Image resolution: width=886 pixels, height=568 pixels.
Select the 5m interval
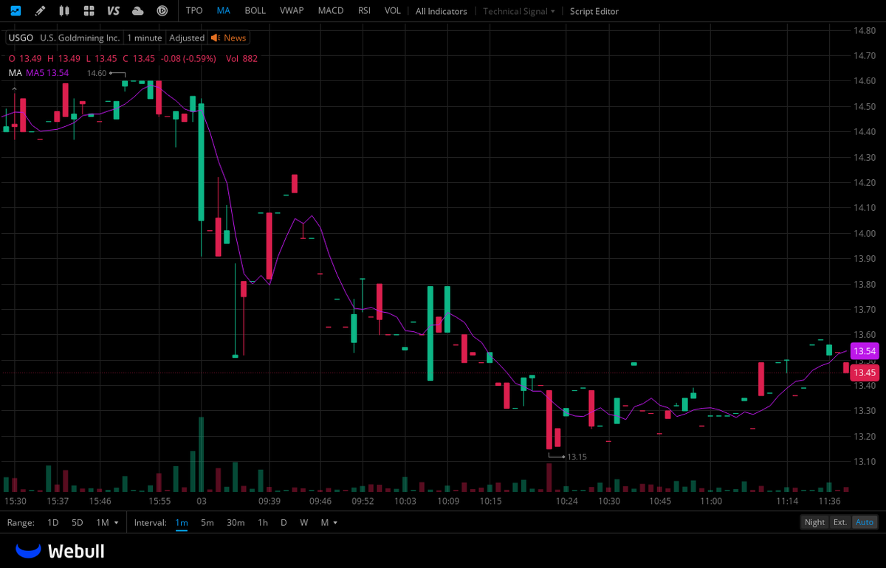[207, 522]
